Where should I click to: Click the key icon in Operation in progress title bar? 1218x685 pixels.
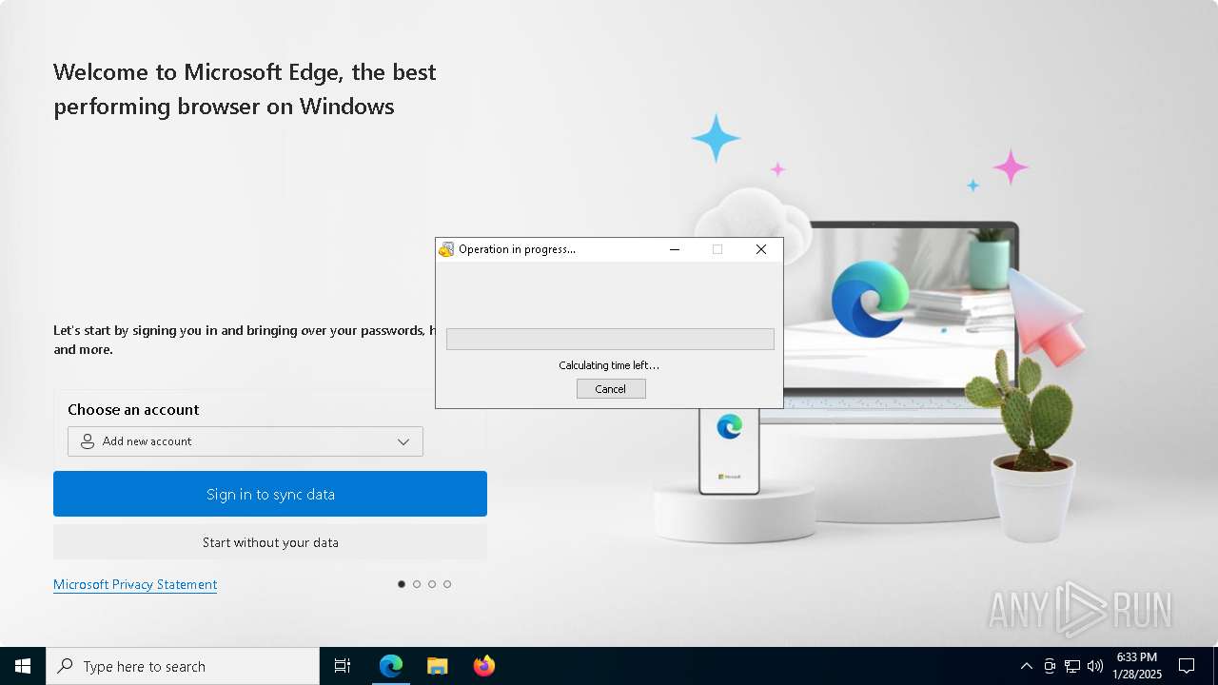click(x=446, y=249)
